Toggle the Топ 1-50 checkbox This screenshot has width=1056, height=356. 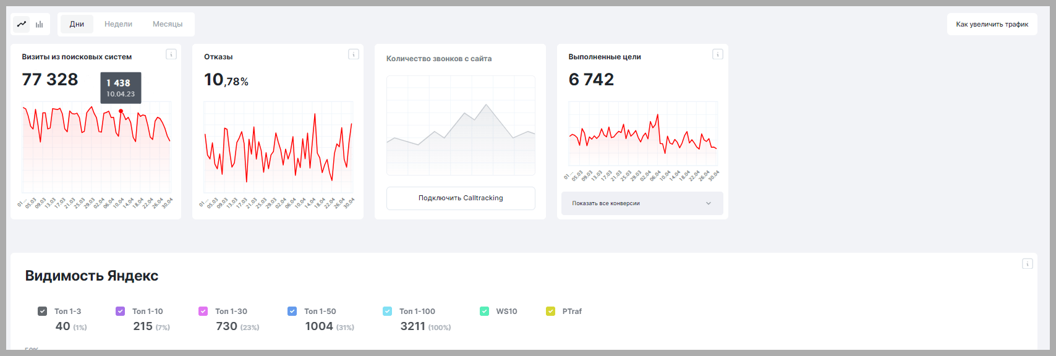coord(292,311)
